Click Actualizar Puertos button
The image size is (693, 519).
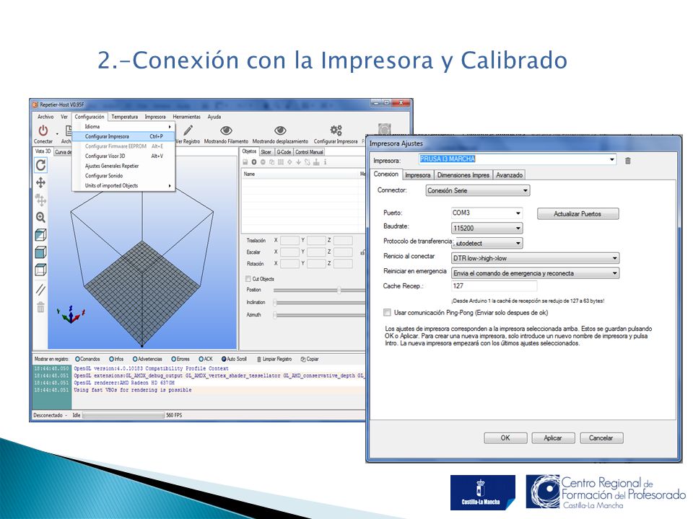coord(577,214)
